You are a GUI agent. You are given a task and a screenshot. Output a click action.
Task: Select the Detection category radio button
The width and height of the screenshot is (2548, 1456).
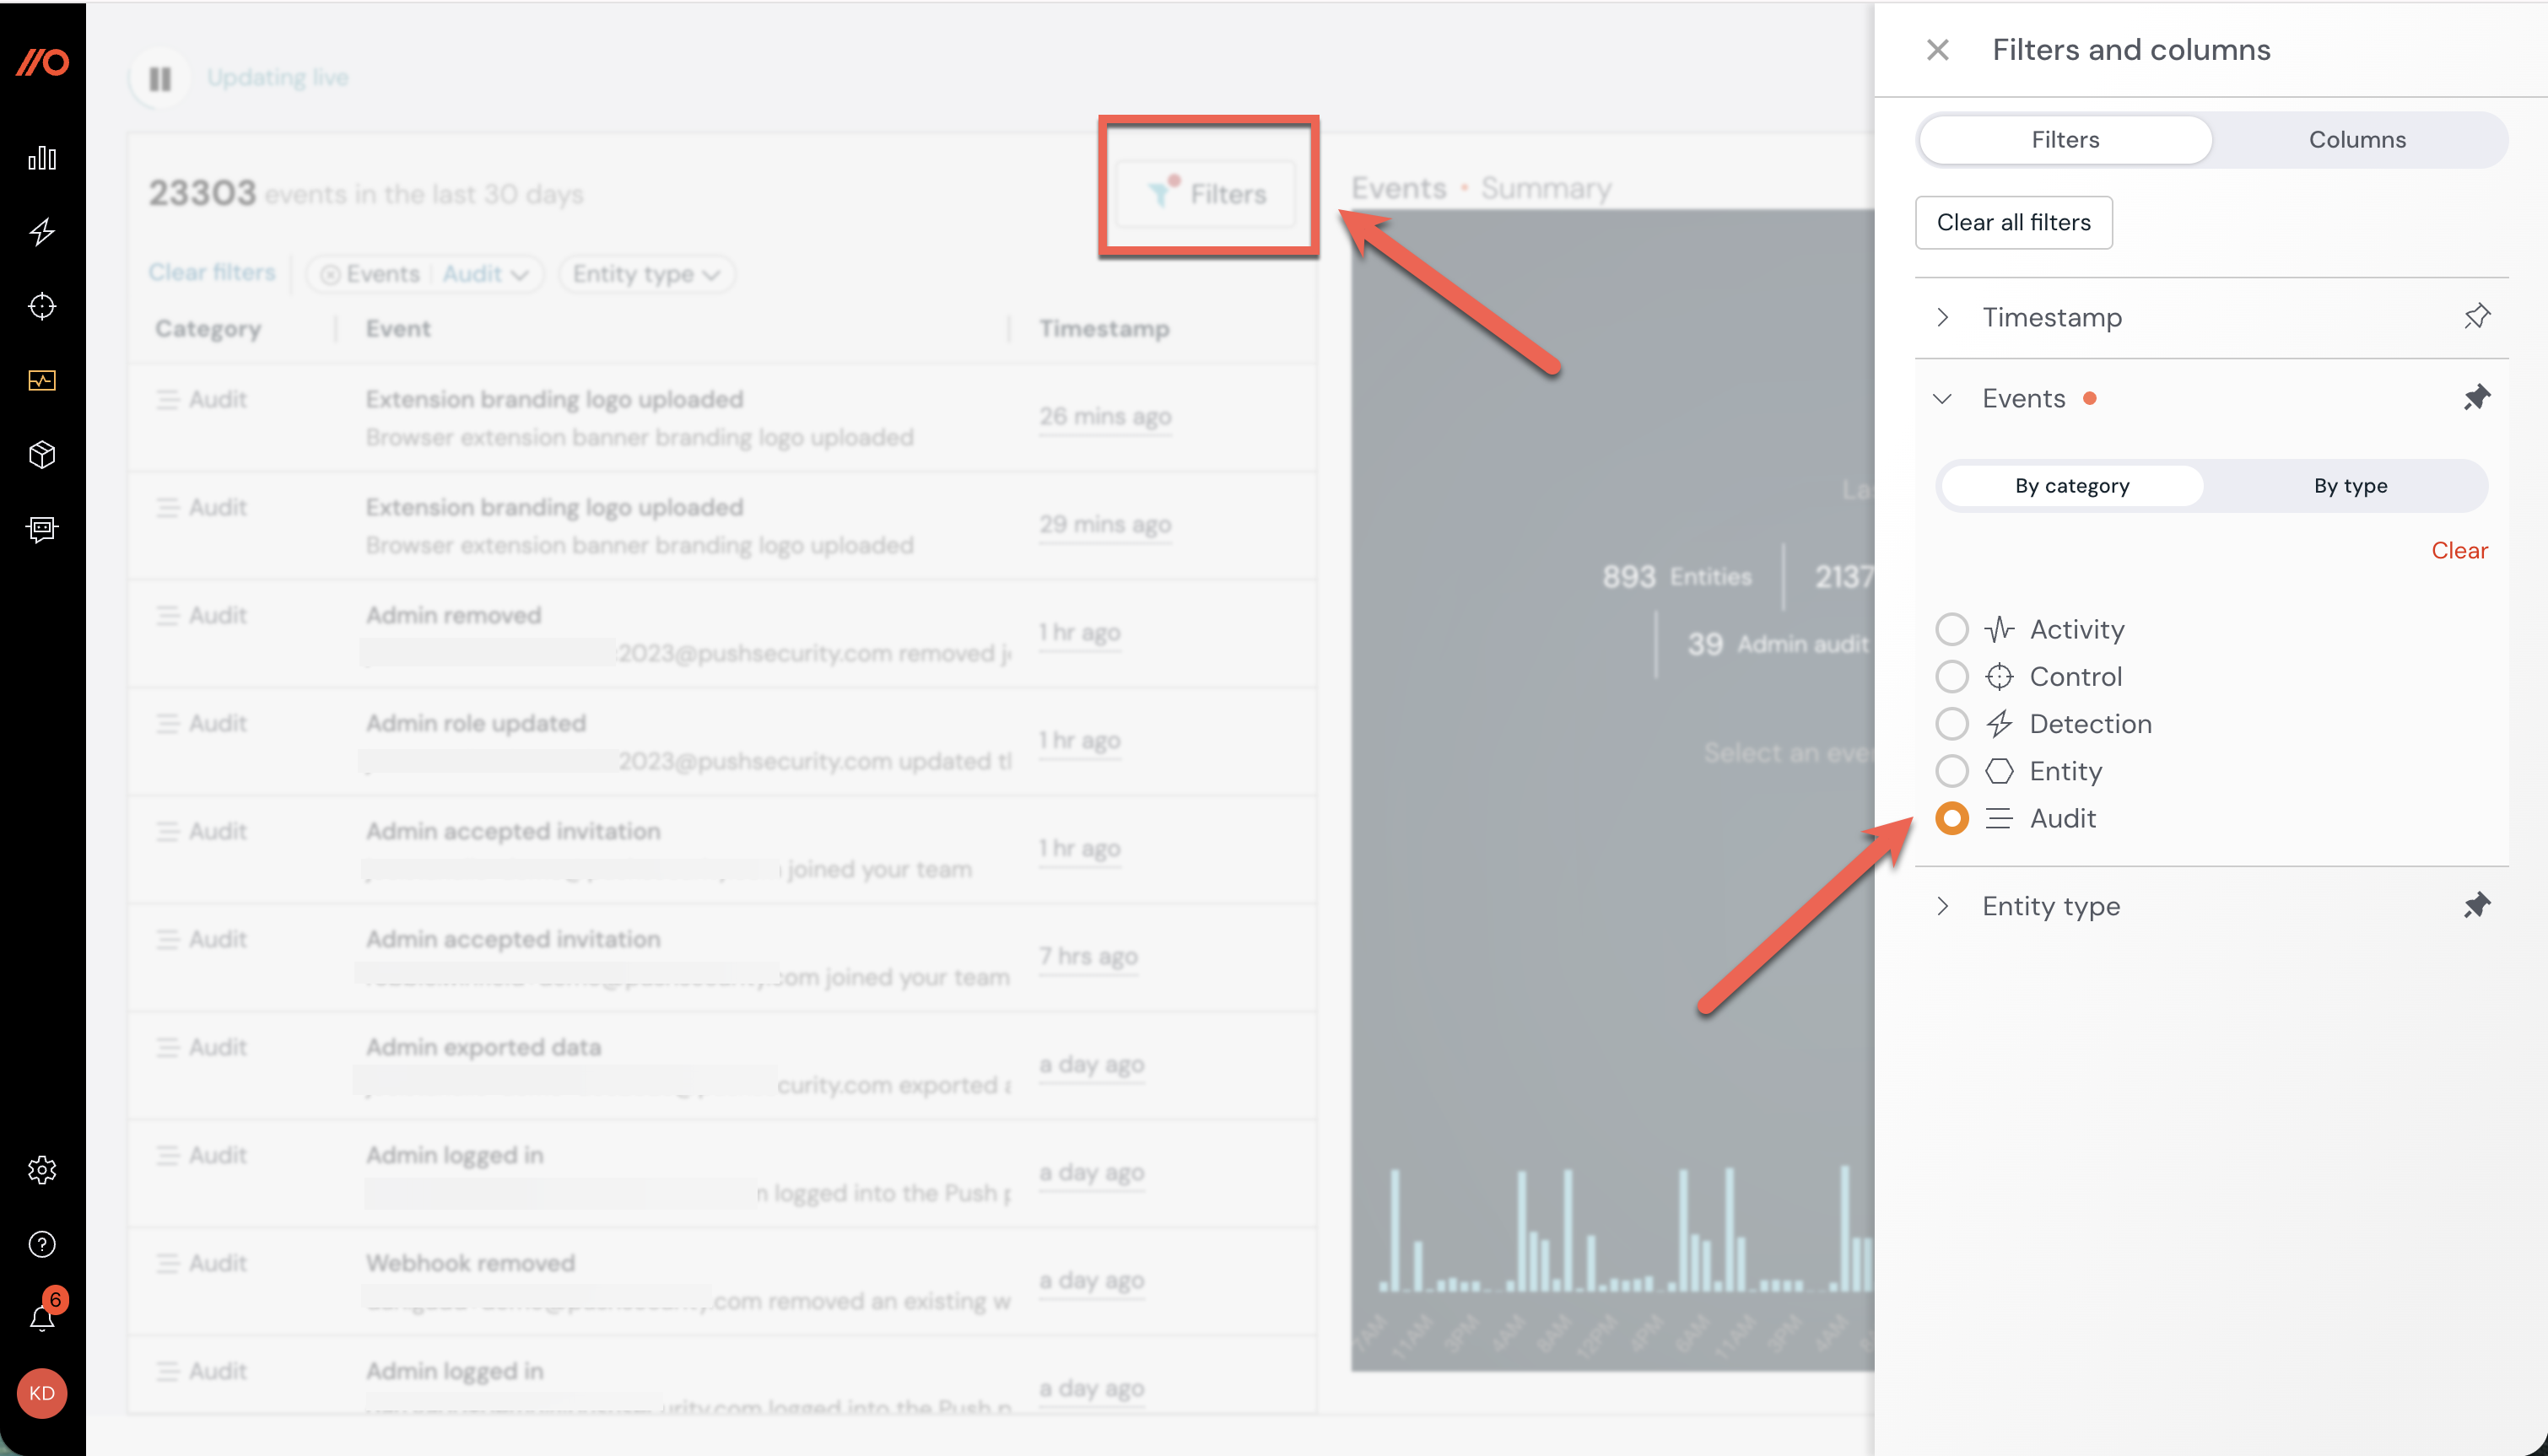(1951, 723)
